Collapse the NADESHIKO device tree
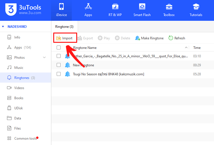The image size is (214, 145). coord(3,26)
